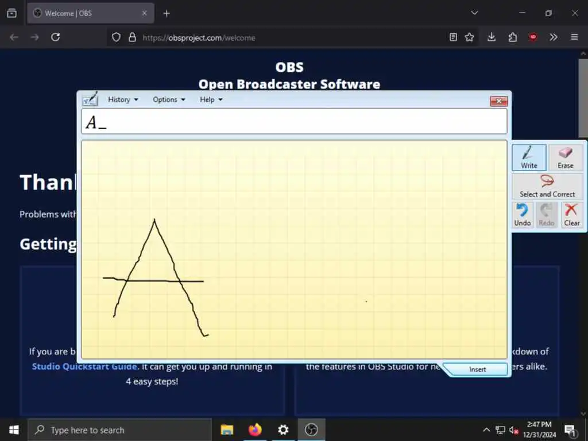Insert the recognized expression
The width and height of the screenshot is (588, 441).
tap(477, 369)
